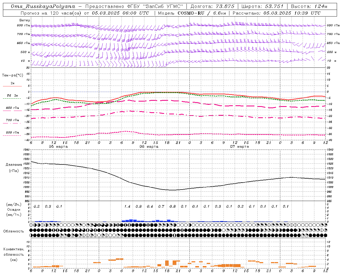Click the forecast start time 05.03.2025 06:00 UTC
This screenshot has height=273, width=341.
tap(120, 13)
